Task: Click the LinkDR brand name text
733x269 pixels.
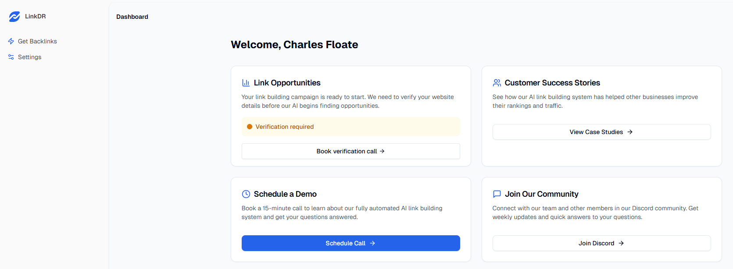Action: point(36,16)
